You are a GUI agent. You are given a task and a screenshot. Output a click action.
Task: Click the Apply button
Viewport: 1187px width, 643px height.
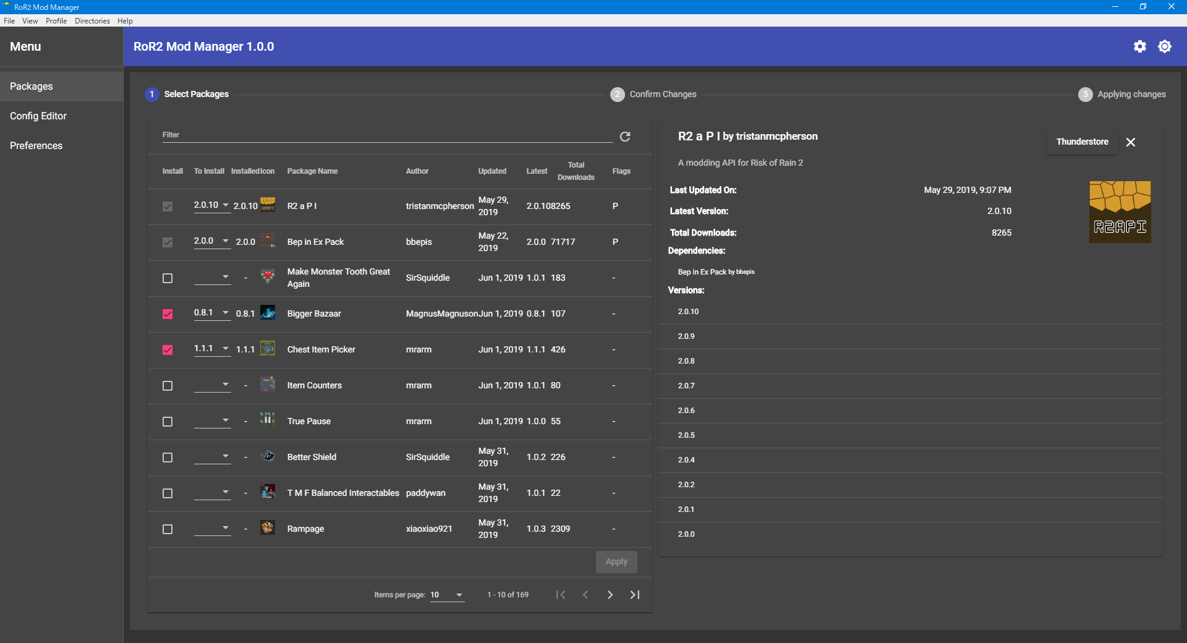pos(616,562)
